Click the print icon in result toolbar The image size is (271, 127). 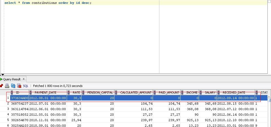7,86
